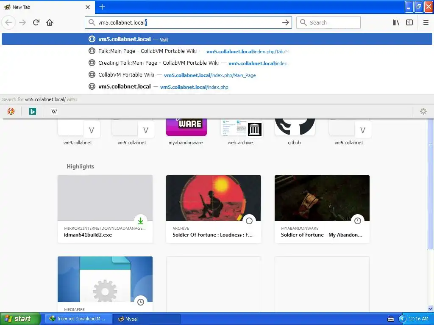Open the Mediafire highlight card
This screenshot has width=434, height=325.
105,285
